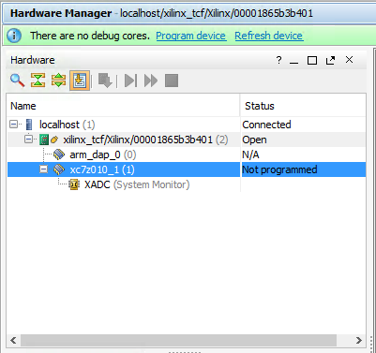Toggle the auto-connect target toolbar button
Image resolution: width=376 pixels, height=353 pixels.
tap(80, 81)
